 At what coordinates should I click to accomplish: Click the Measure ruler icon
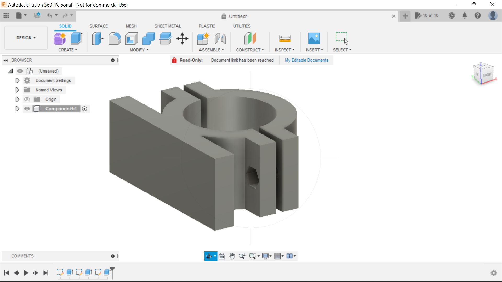[285, 39]
